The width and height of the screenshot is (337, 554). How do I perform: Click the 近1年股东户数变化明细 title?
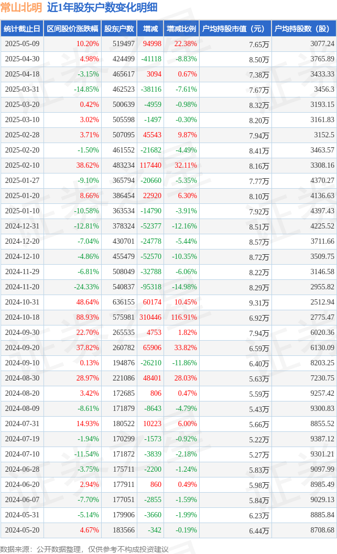coord(102,7)
